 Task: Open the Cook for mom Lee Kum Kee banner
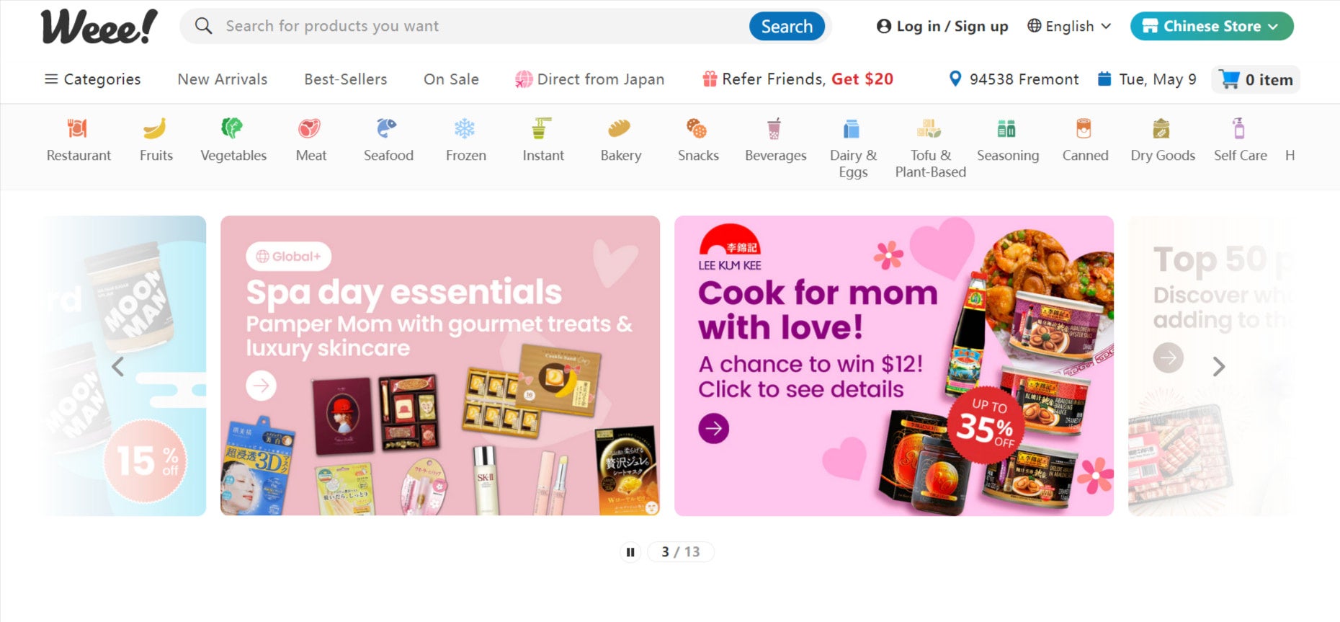(894, 366)
